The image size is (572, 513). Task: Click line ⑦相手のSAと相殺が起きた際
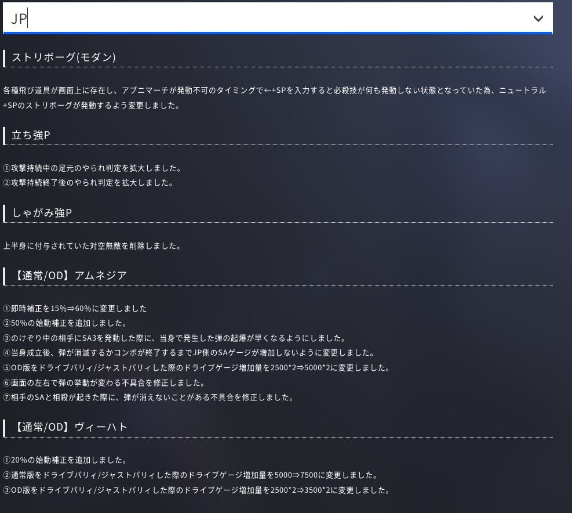click(x=148, y=397)
